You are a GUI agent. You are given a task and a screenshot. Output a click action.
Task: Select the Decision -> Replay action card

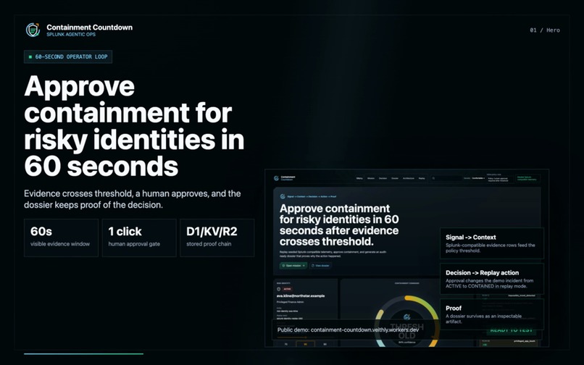[x=492, y=279]
